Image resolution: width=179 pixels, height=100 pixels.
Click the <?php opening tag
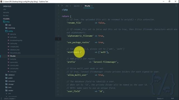pyautogui.click(x=65, y=10)
